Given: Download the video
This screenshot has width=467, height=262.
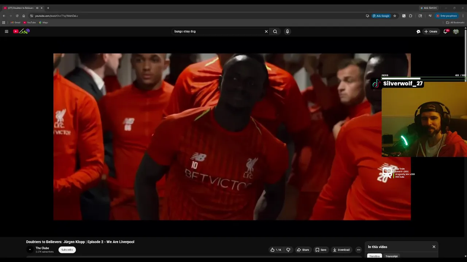Looking at the screenshot, I should (x=341, y=250).
